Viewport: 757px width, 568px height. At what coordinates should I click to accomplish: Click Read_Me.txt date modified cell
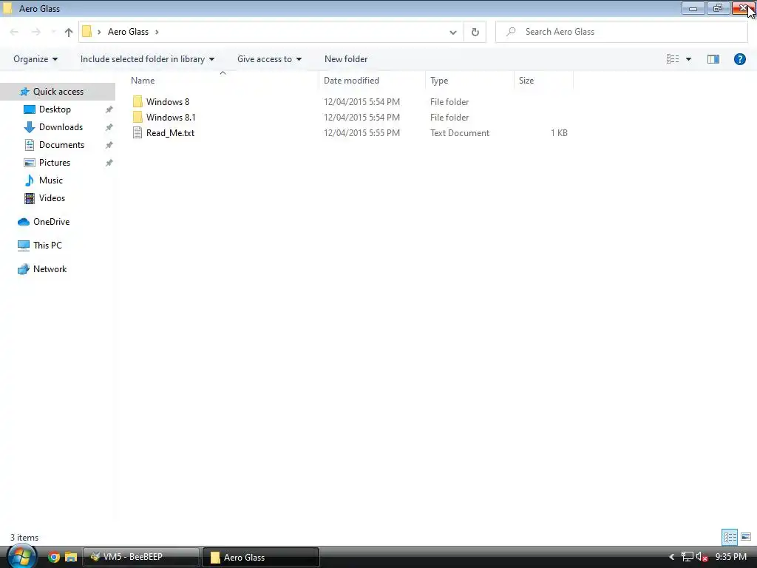coord(361,133)
